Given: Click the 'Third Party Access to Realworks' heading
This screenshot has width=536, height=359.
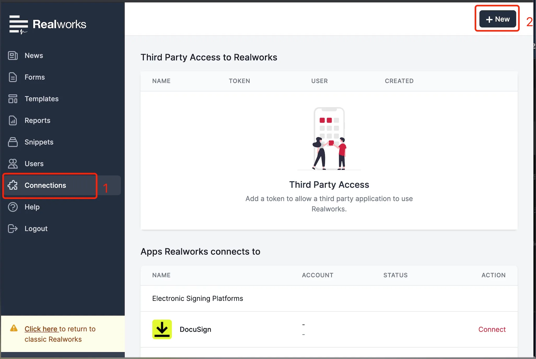Looking at the screenshot, I should [x=209, y=57].
